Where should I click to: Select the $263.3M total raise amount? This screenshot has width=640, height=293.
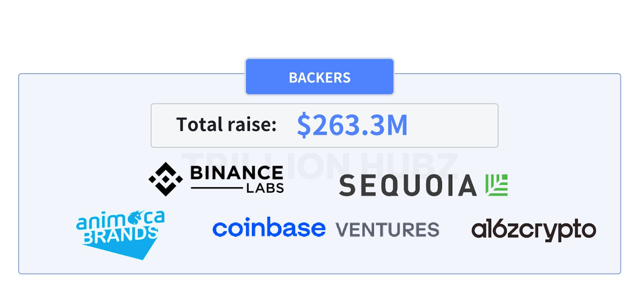point(352,125)
